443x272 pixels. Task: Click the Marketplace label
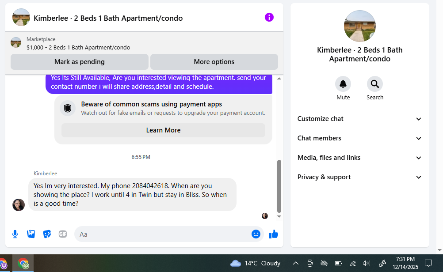pyautogui.click(x=41, y=39)
